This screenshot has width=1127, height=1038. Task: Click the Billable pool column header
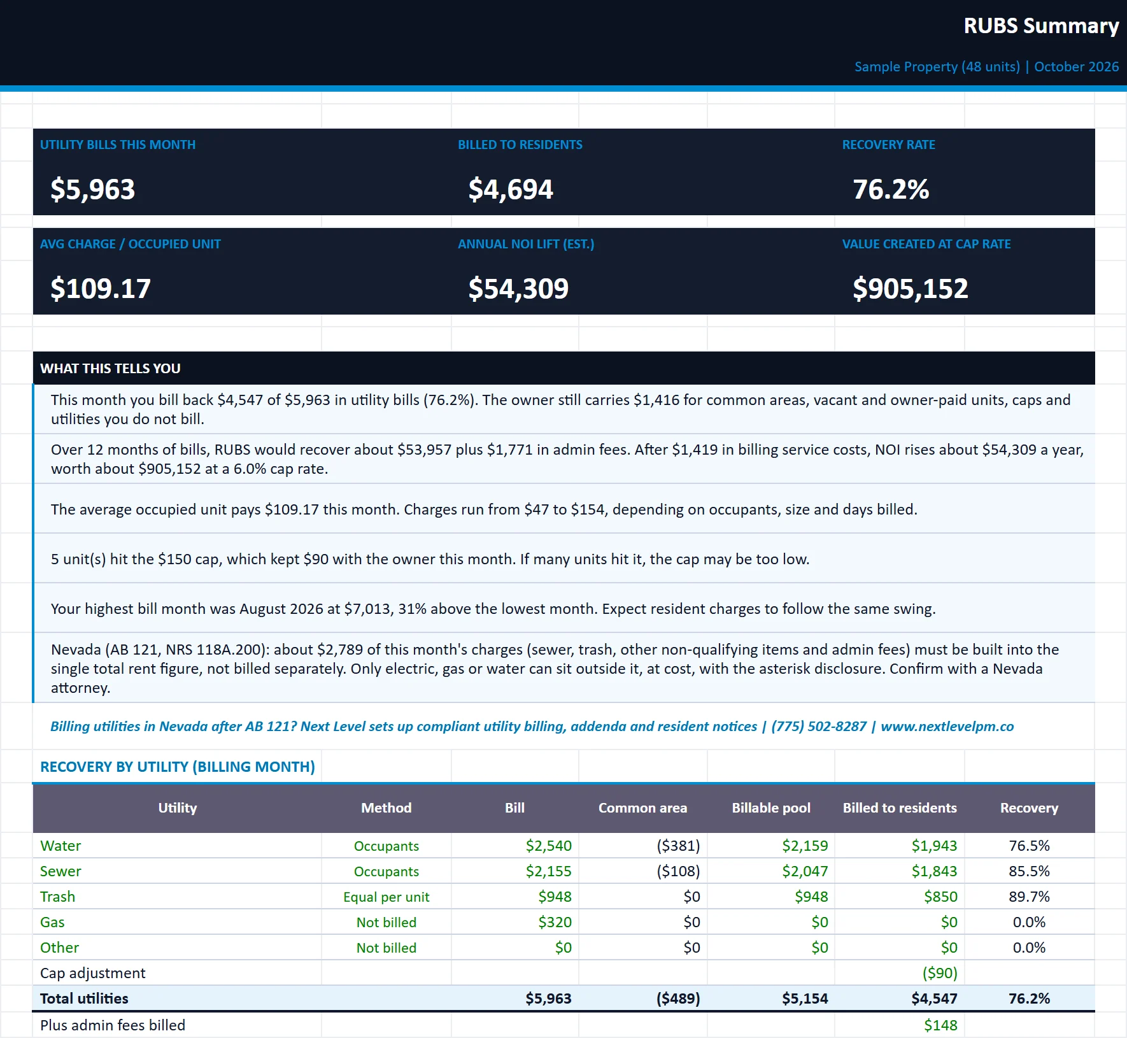[771, 807]
